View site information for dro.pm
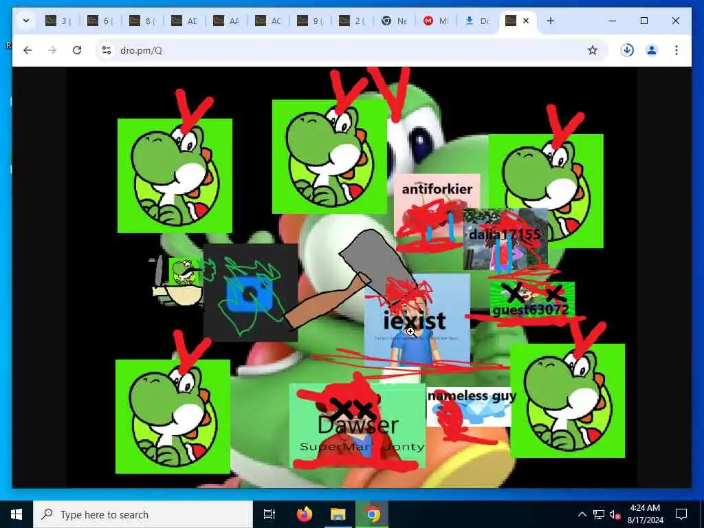The width and height of the screenshot is (704, 528). coord(107,50)
